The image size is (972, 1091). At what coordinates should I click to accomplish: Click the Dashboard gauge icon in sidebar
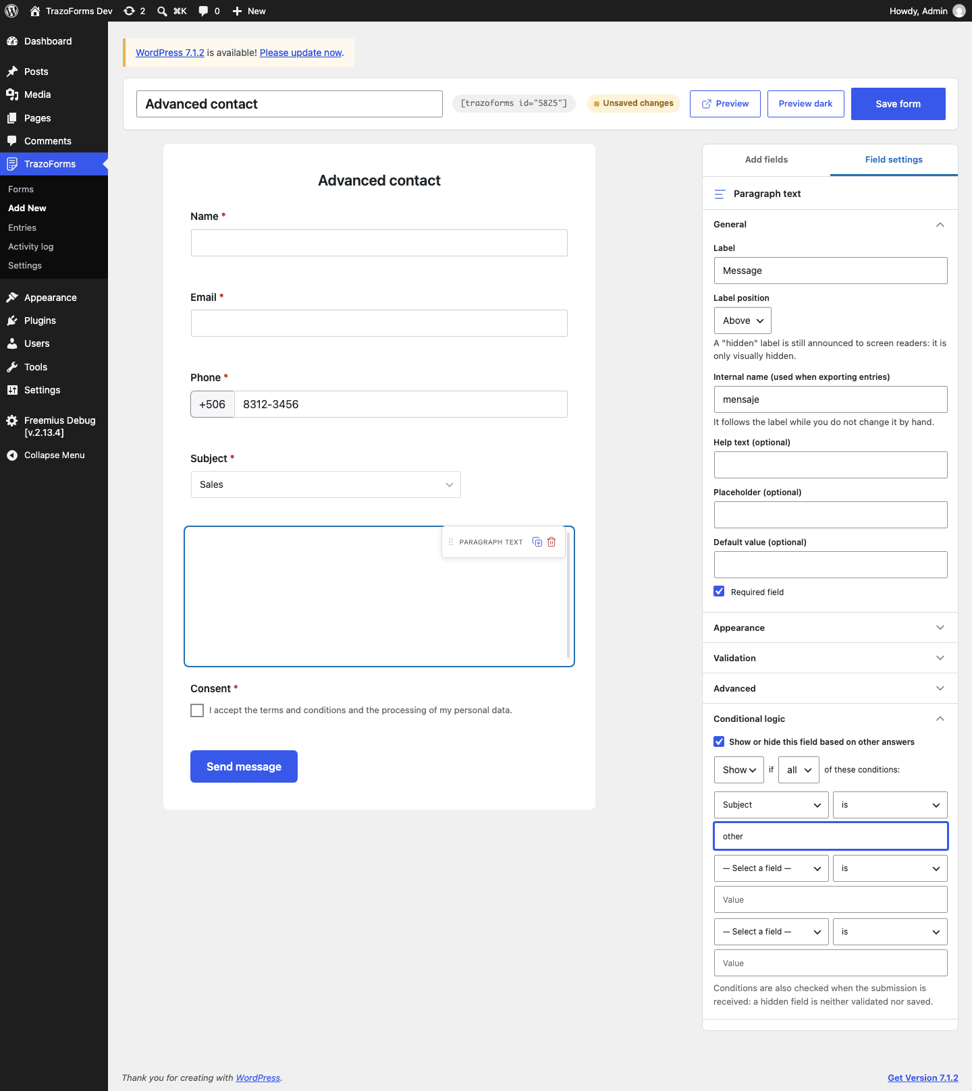click(12, 41)
